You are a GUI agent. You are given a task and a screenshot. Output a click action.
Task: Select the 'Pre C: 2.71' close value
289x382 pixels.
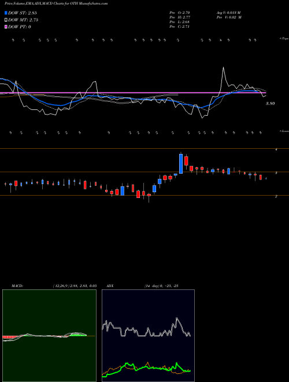(180, 27)
